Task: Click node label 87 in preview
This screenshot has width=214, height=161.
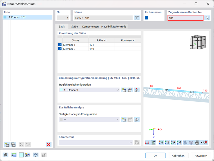Action: (x=151, y=86)
